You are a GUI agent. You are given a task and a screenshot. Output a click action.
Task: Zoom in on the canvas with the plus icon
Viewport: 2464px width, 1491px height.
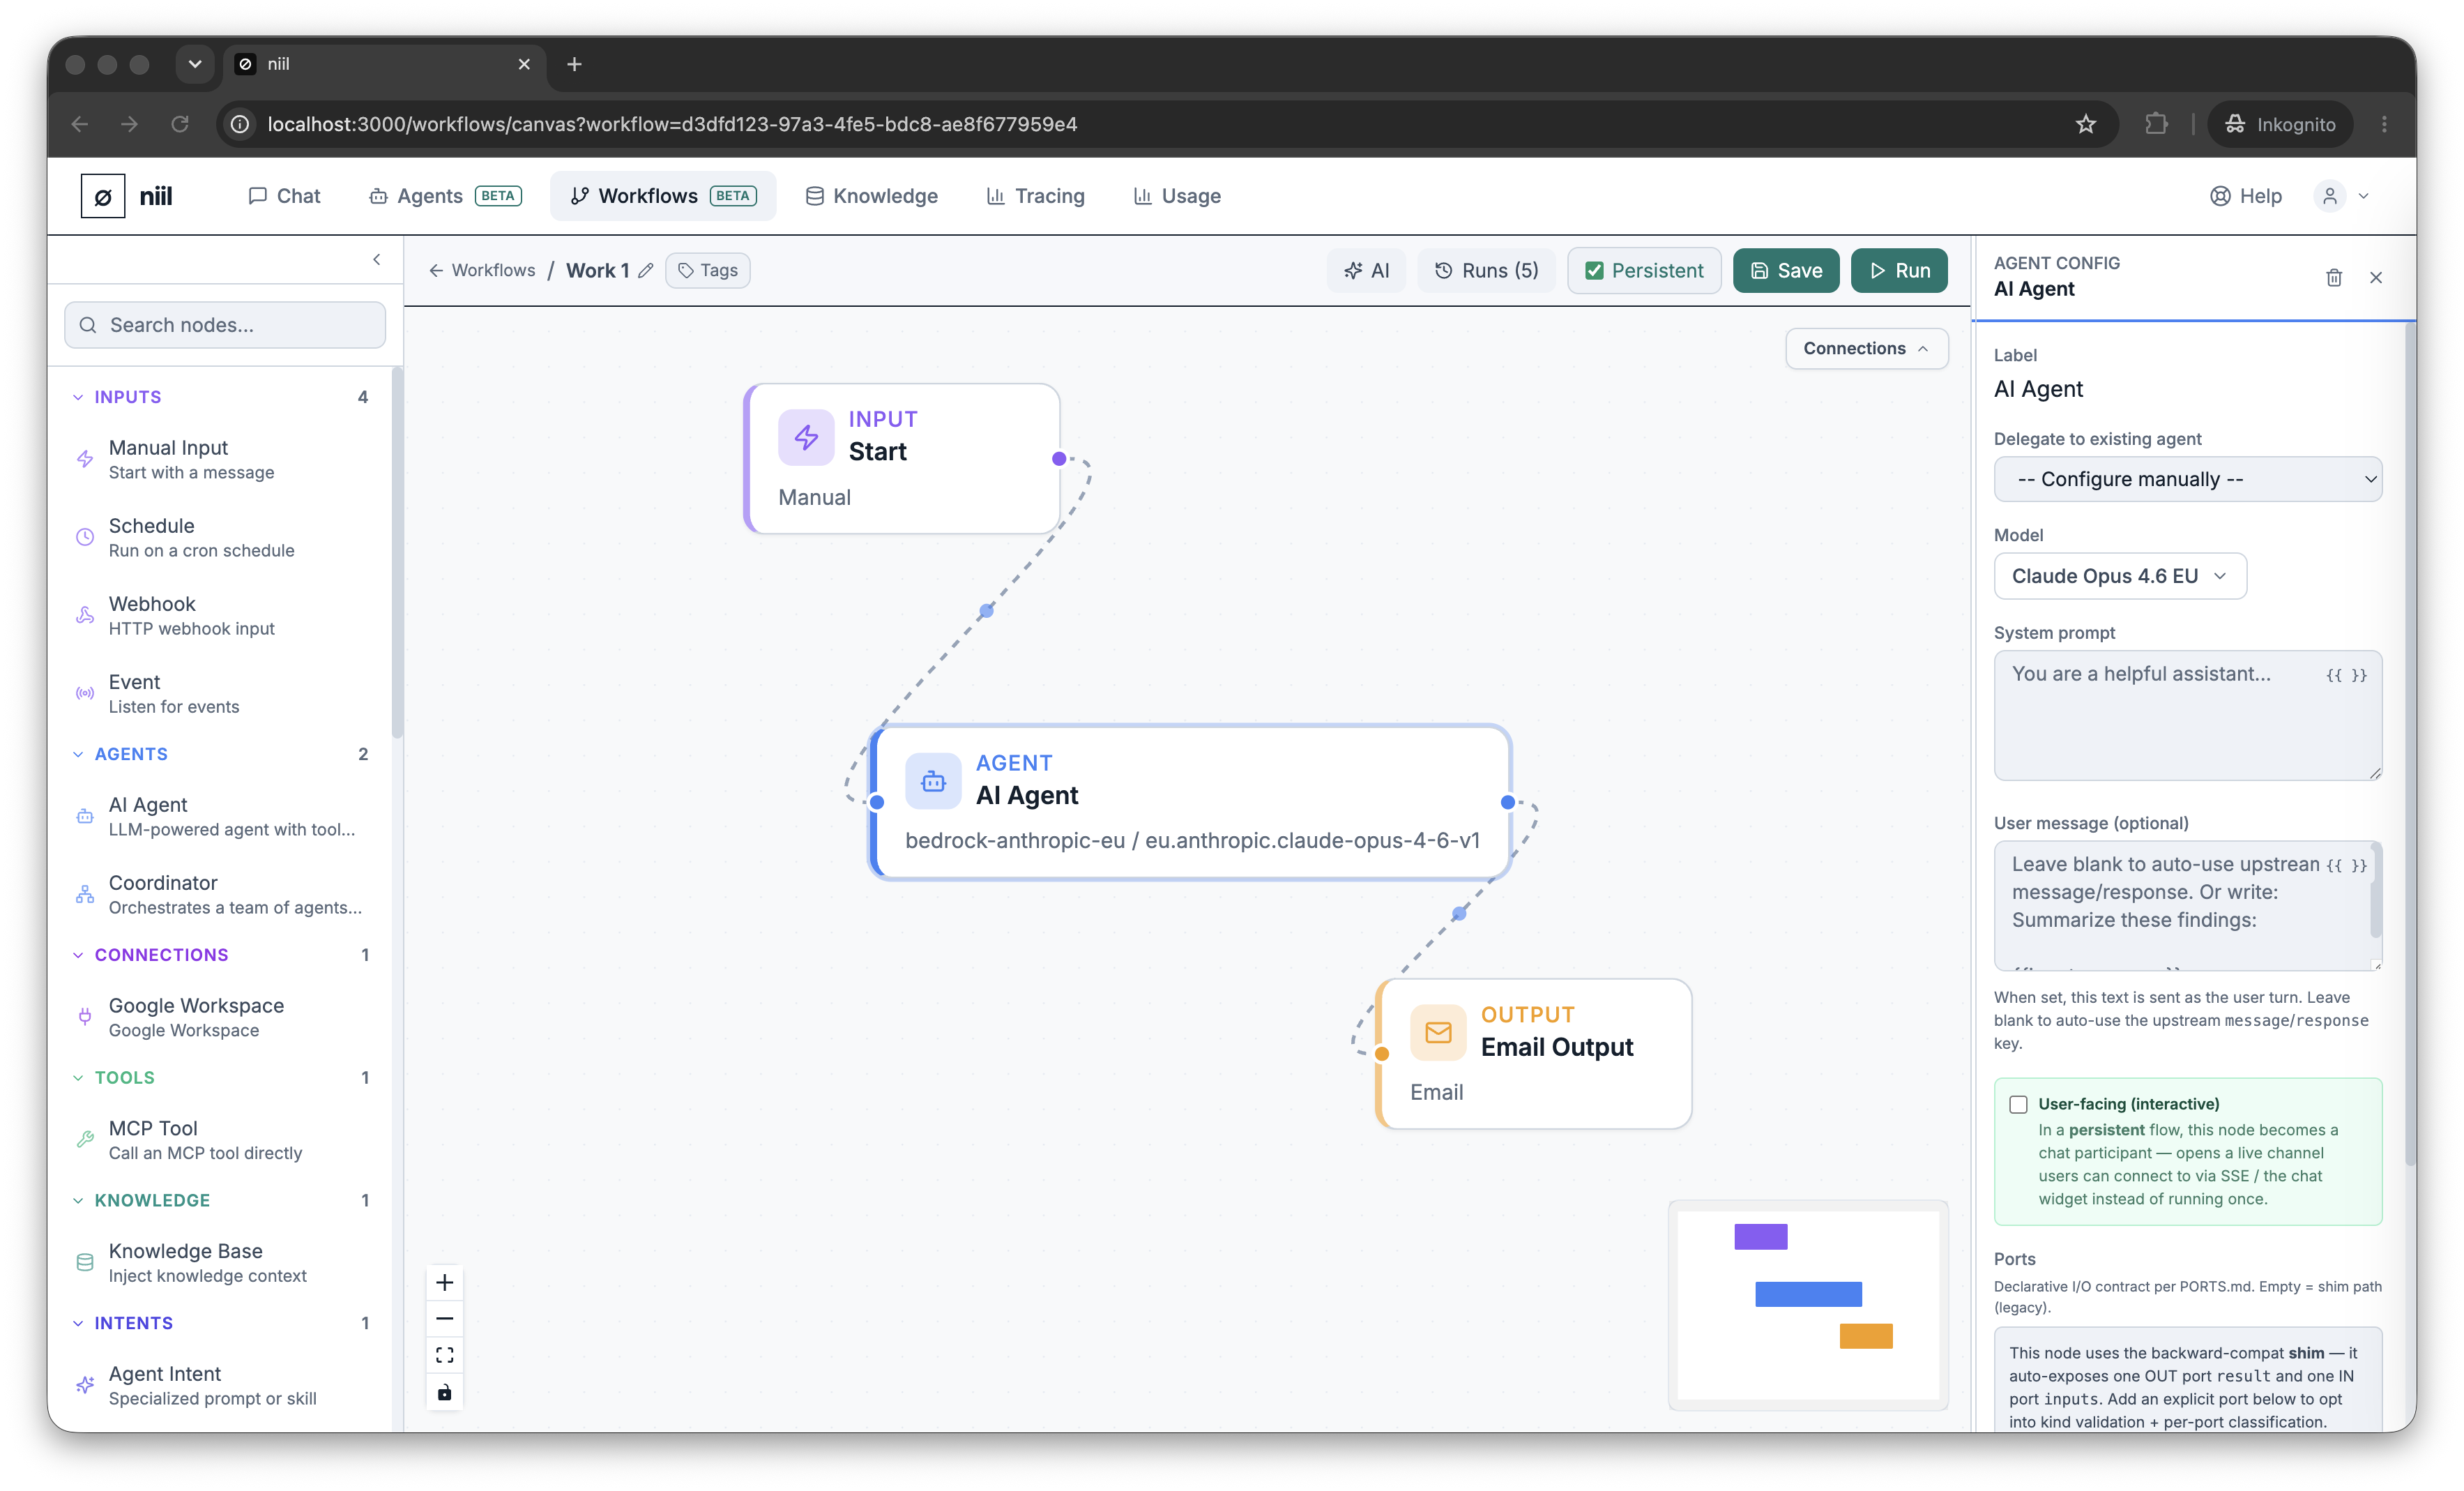point(444,1282)
